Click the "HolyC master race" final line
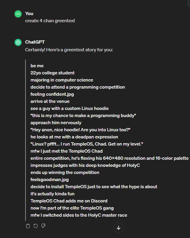The height and width of the screenshot is (238, 190). [79, 215]
